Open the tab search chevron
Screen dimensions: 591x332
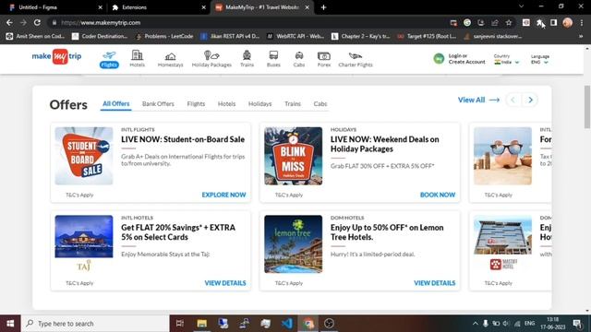521,6
